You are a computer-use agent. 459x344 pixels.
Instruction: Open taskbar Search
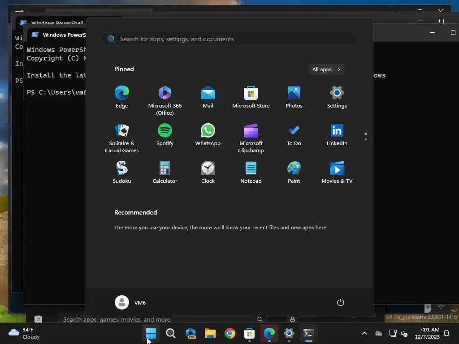pyautogui.click(x=171, y=333)
